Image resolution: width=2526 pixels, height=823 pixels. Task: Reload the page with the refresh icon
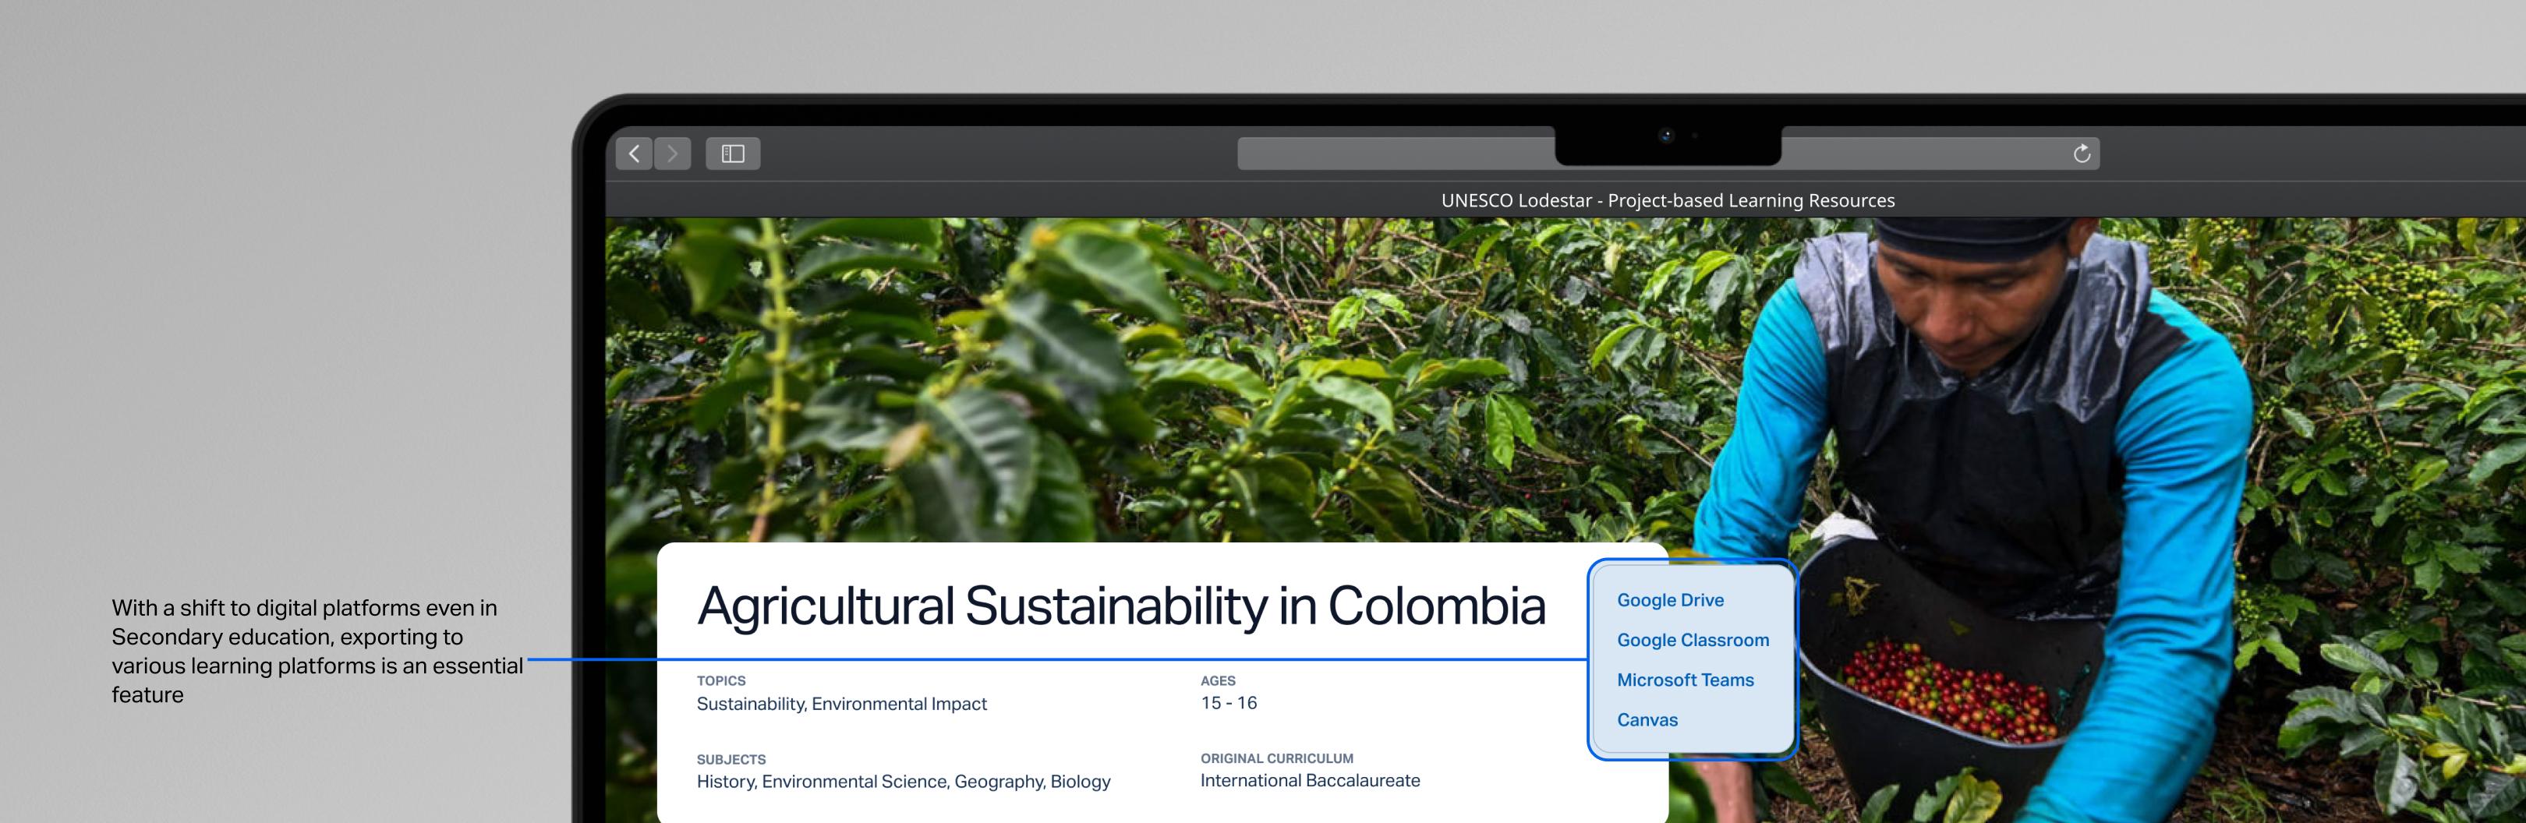[2082, 154]
